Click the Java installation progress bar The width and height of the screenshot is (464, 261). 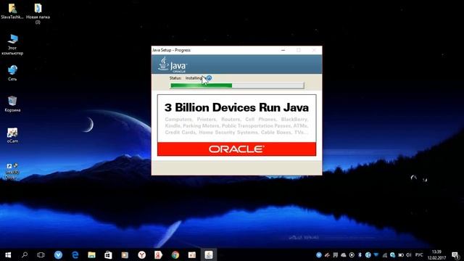point(237,86)
